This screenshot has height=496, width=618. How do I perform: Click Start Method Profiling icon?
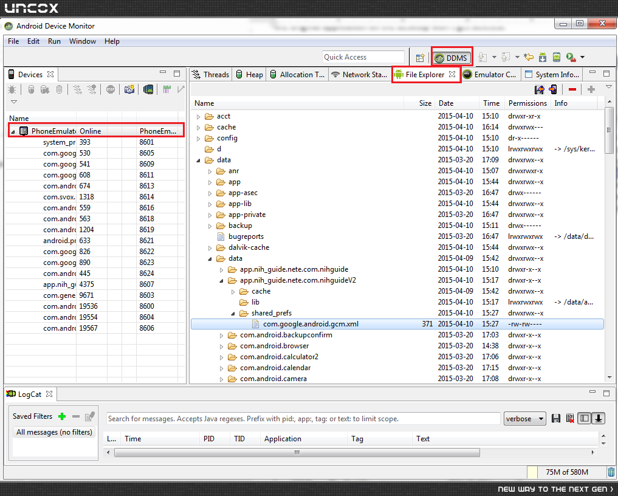(x=92, y=89)
